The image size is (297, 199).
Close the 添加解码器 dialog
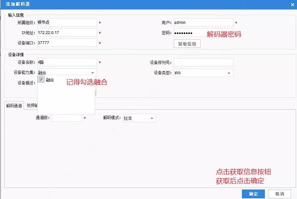tap(292, 5)
